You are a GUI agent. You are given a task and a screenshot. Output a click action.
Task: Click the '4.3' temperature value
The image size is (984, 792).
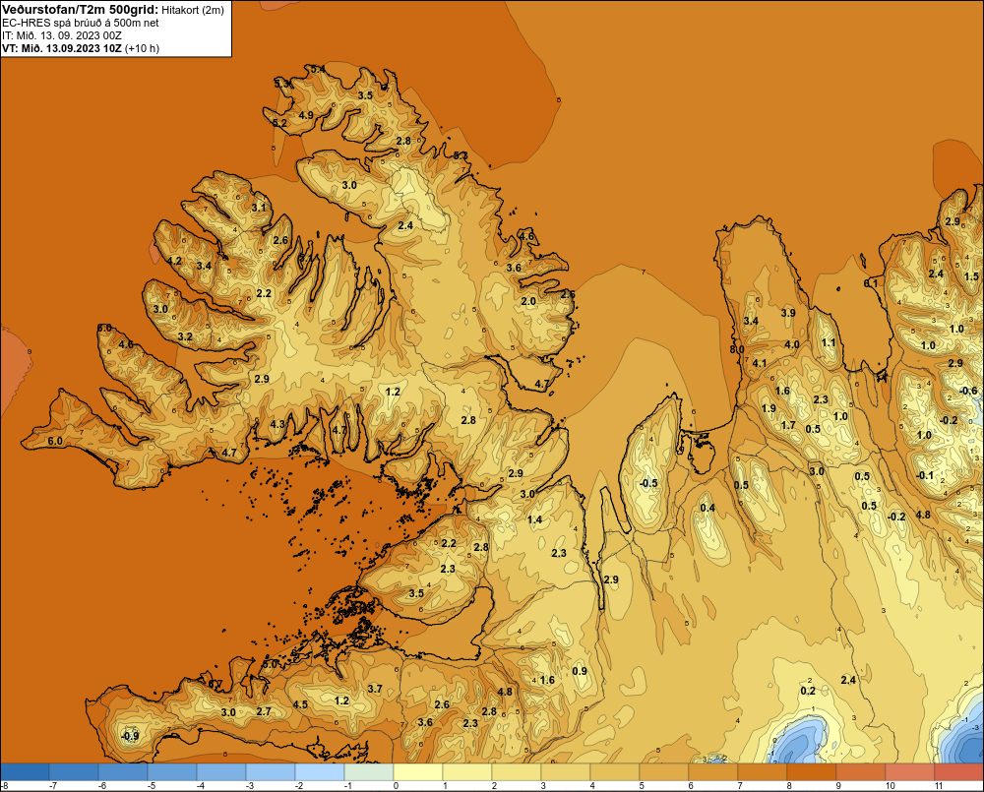pyautogui.click(x=277, y=424)
